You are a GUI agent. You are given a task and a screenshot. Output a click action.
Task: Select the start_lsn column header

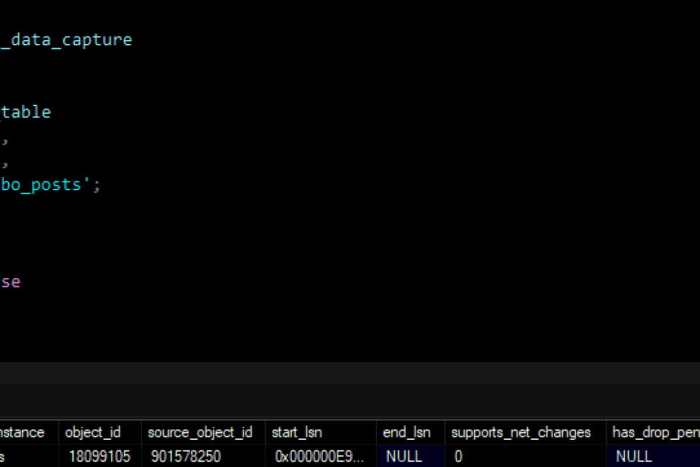point(296,433)
